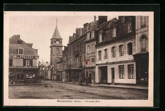
Task: Click the dark open doorway of white building
Action: click(104, 75)
